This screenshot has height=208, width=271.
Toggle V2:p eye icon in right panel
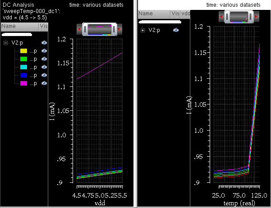coord(176,30)
